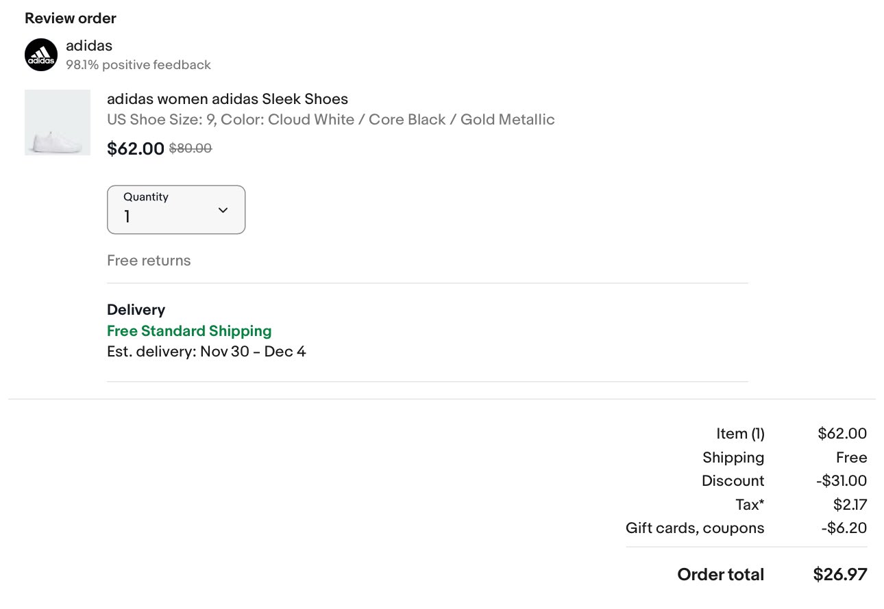Click the Discount amount -$31.00
This screenshot has width=884, height=609.
click(x=842, y=481)
